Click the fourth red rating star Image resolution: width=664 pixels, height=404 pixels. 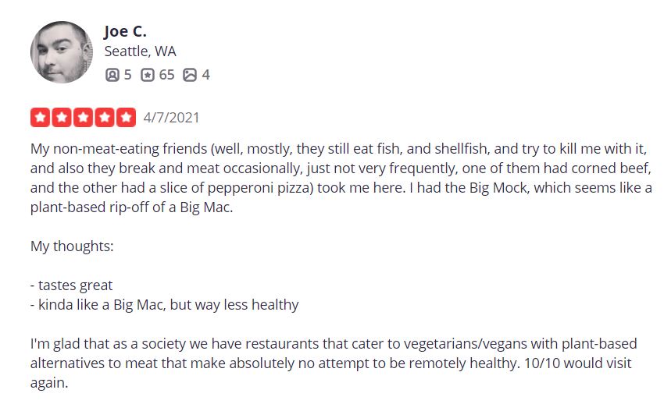104,118
